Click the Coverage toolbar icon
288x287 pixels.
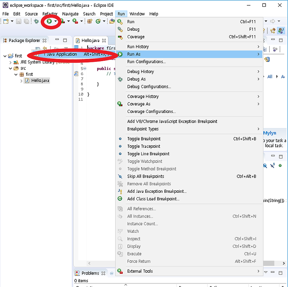click(x=63, y=21)
